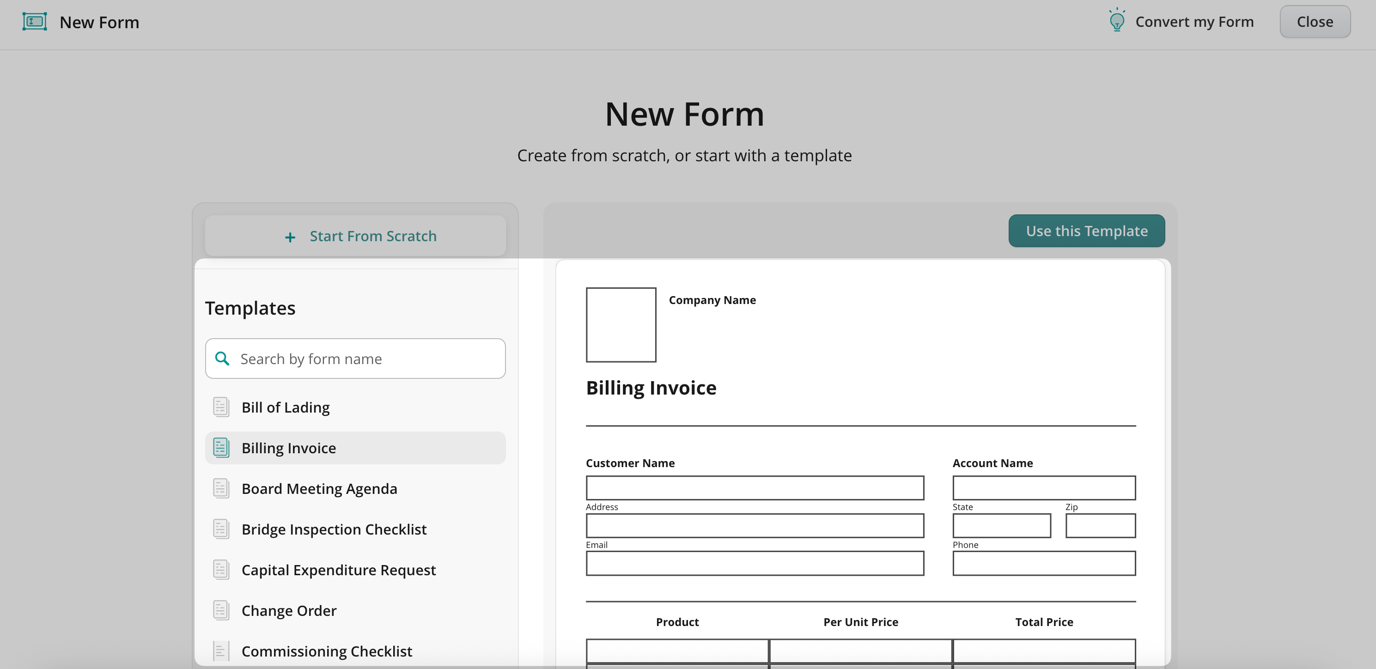Select the Commissioning Checklist template
Viewport: 1376px width, 669px height.
[x=326, y=651]
